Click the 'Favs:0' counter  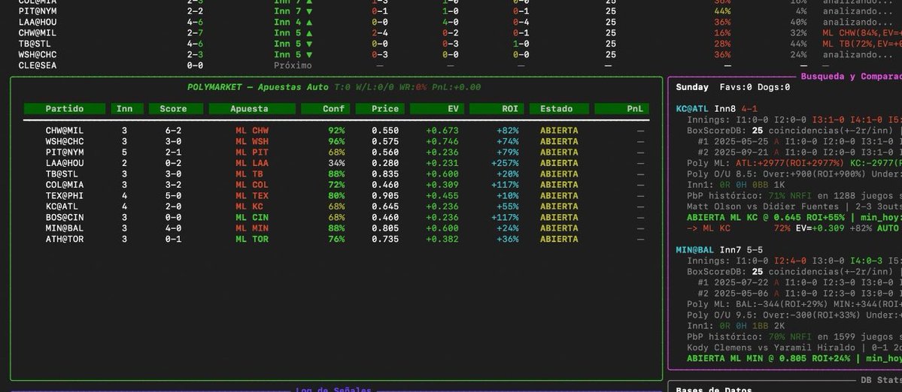[x=736, y=87]
